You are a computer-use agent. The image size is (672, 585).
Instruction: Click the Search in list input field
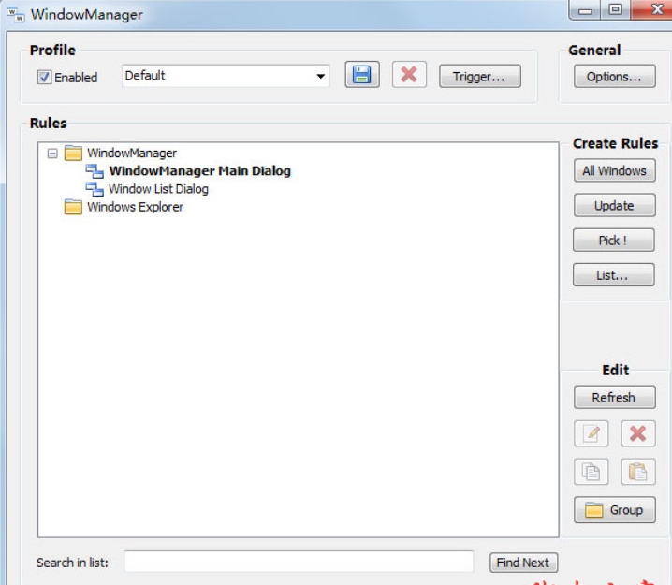point(299,562)
